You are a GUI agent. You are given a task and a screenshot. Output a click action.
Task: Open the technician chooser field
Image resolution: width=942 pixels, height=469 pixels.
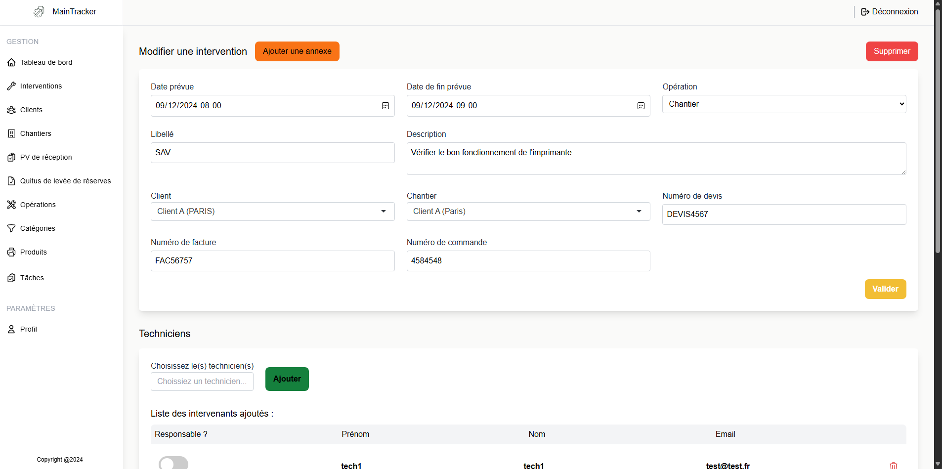tap(202, 382)
